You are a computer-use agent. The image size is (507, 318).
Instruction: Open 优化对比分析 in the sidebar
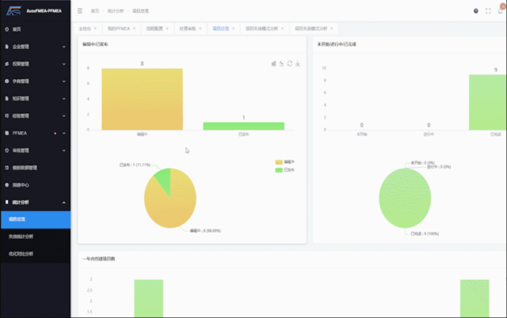click(x=36, y=254)
